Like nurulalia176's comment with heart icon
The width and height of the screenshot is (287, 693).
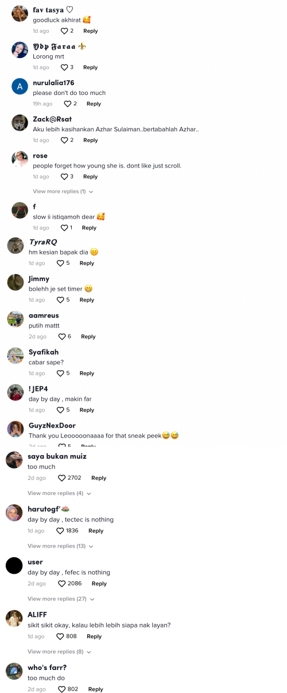(x=68, y=104)
